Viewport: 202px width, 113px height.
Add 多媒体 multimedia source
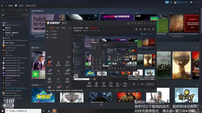click(111, 84)
